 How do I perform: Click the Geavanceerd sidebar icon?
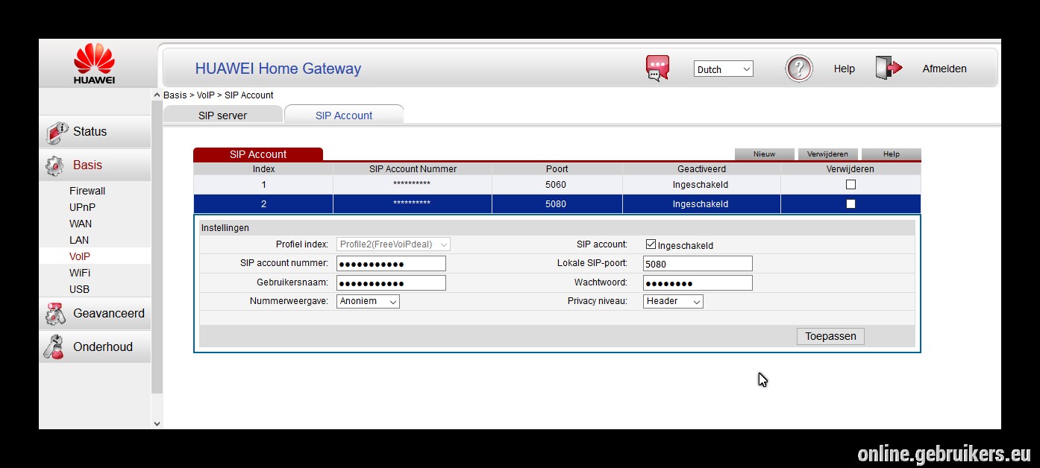point(56,314)
